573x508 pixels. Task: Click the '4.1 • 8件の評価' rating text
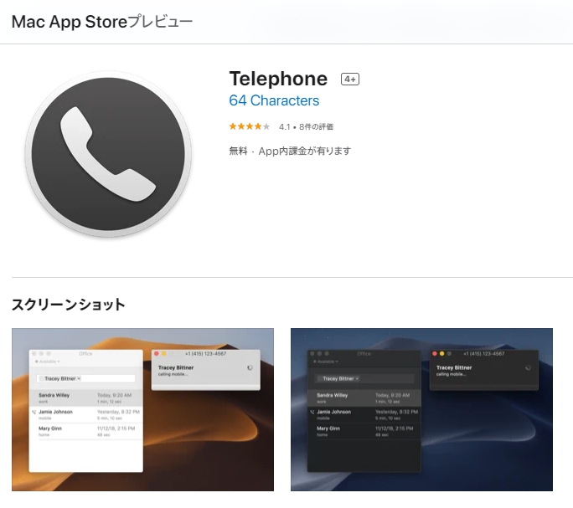[x=307, y=126]
